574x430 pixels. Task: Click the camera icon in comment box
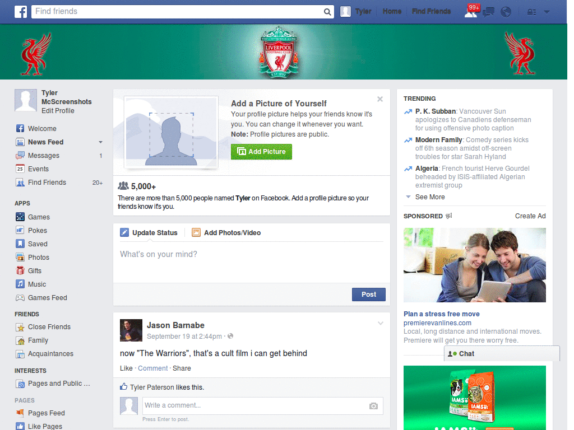(x=373, y=406)
